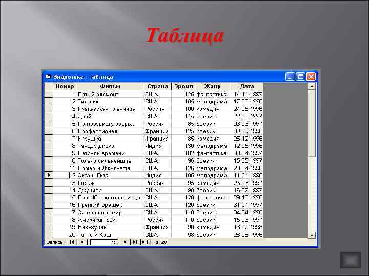Go to the previous record button
The image size is (369, 276).
82,242
